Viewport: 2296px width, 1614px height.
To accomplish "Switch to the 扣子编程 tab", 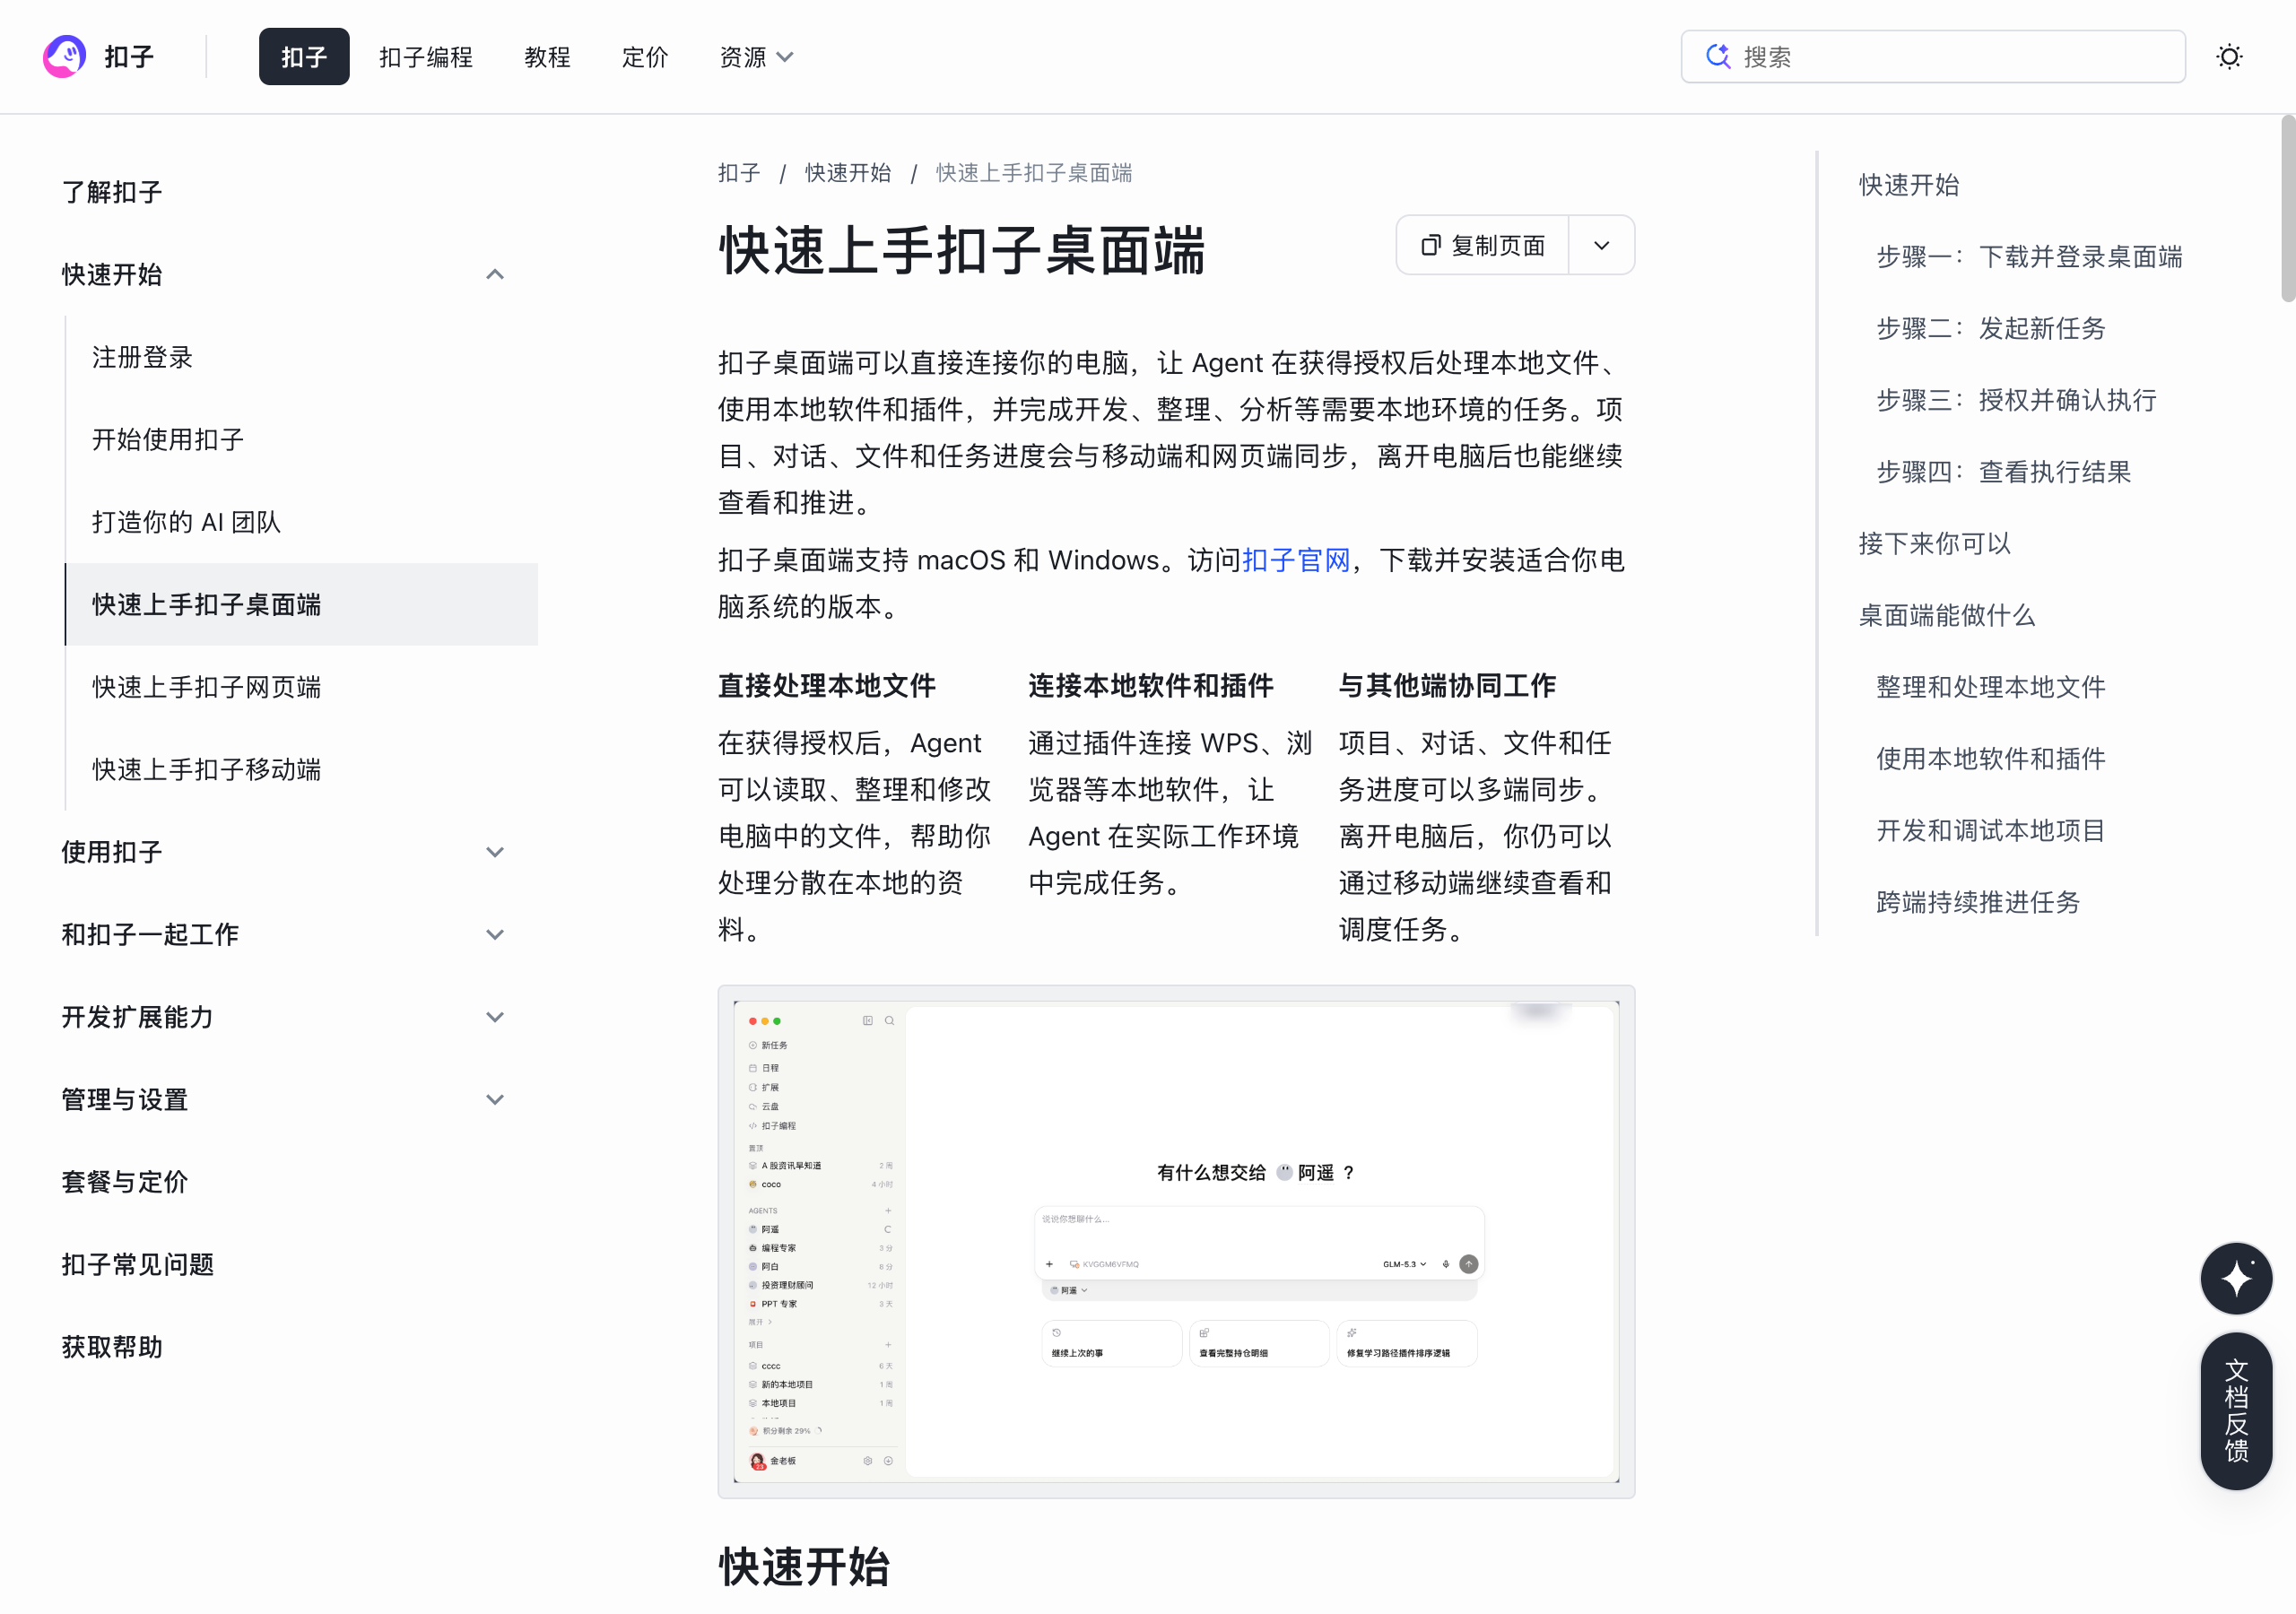I will (426, 57).
